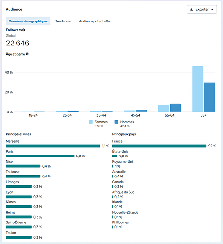Click the 18-24 age axis label
This screenshot has height=244, width=223.
pos(33,115)
